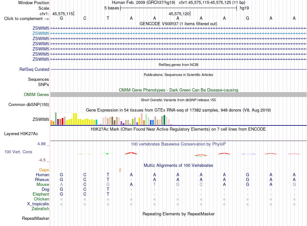Open the RefSeq Curated track label
The height and width of the screenshot is (226, 307).
(34, 69)
